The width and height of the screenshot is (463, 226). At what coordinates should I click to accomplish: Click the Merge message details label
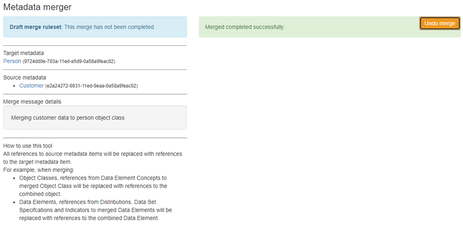pos(32,101)
